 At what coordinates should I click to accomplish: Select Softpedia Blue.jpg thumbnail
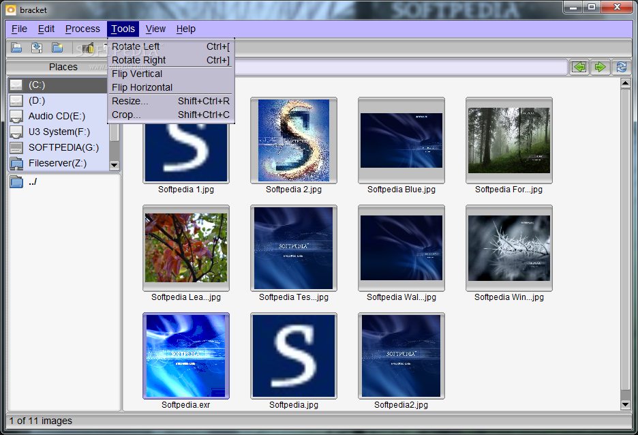(401, 140)
